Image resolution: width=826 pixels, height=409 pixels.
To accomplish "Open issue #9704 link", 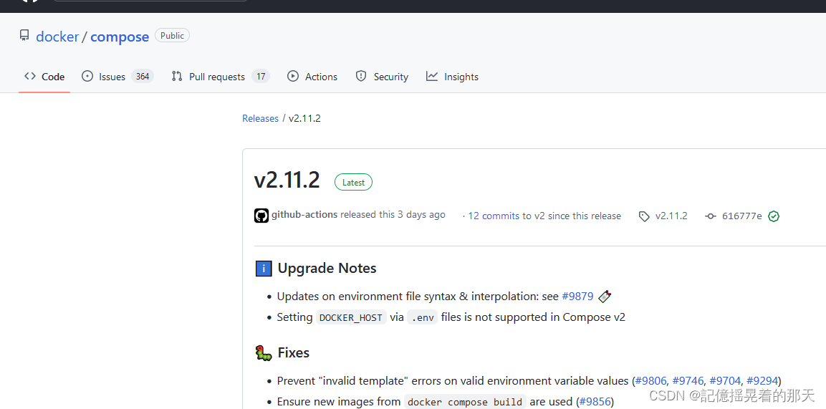I will pyautogui.click(x=726, y=380).
